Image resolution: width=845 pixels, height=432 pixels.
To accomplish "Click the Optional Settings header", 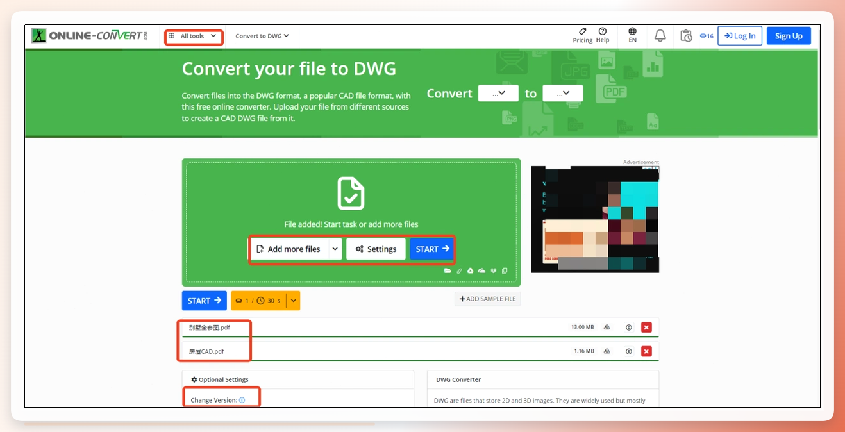I will (x=220, y=379).
